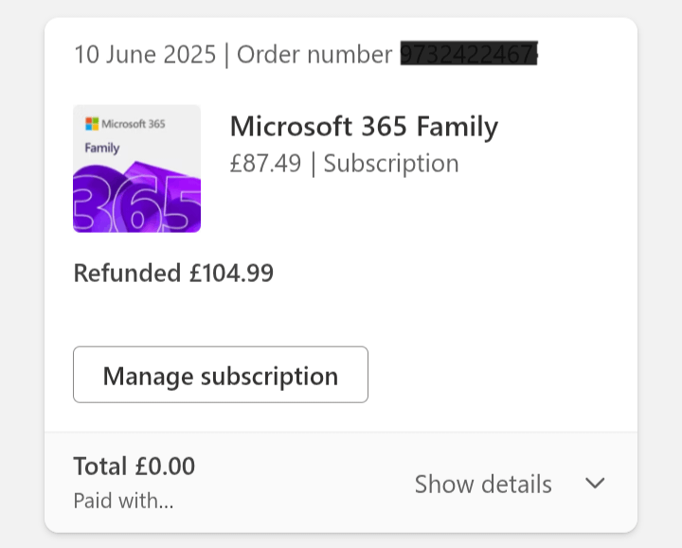Click the Subscription type label
682x548 pixels.
pos(391,164)
